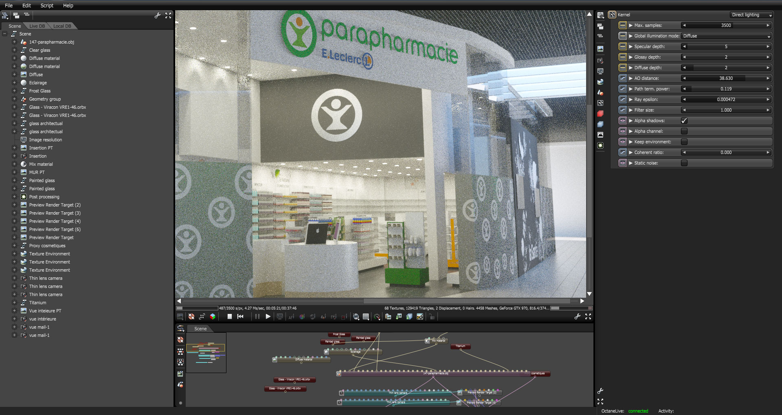Click the histogram image icon in inspector sidebar
The image size is (782, 415).
pyautogui.click(x=600, y=135)
